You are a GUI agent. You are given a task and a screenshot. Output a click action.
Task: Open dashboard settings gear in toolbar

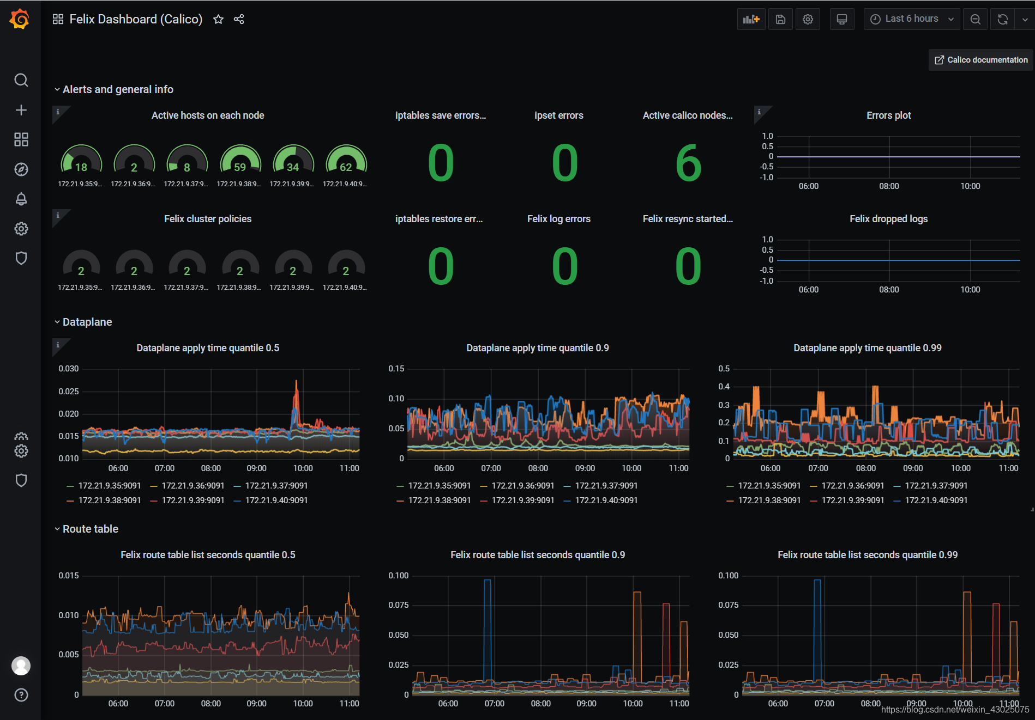[808, 19]
